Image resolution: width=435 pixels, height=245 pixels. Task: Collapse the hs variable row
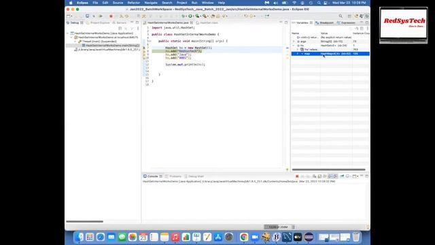pyautogui.click(x=294, y=46)
